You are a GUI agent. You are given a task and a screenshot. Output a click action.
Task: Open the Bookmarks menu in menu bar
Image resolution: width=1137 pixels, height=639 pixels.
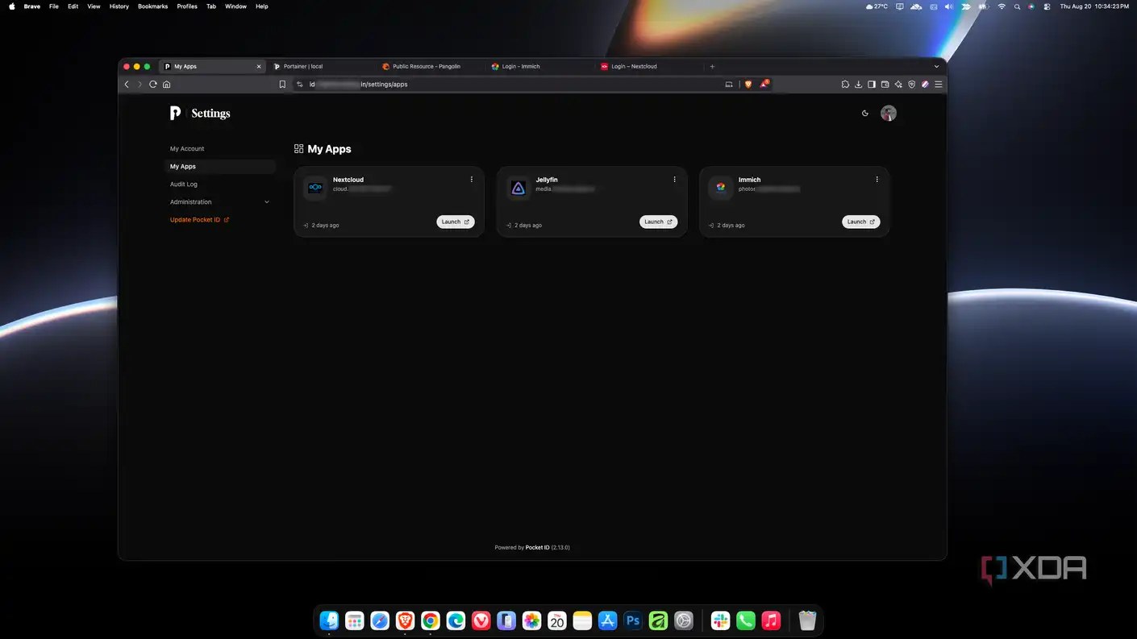[152, 6]
